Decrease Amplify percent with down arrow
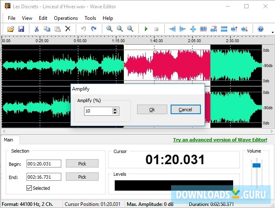The image size is (275, 208). click(x=115, y=113)
